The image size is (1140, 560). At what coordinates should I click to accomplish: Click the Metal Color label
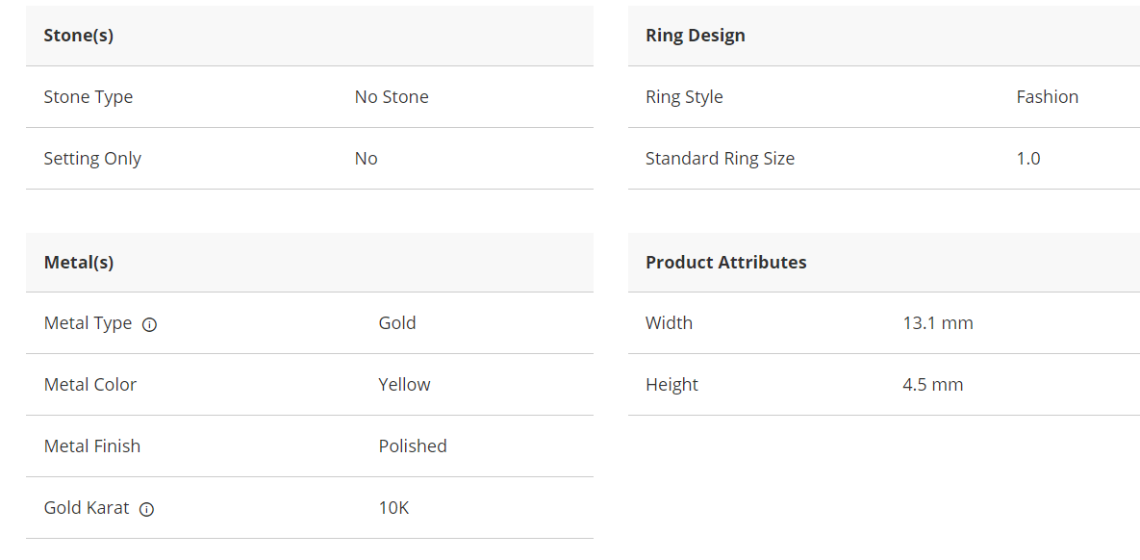pyautogui.click(x=90, y=385)
